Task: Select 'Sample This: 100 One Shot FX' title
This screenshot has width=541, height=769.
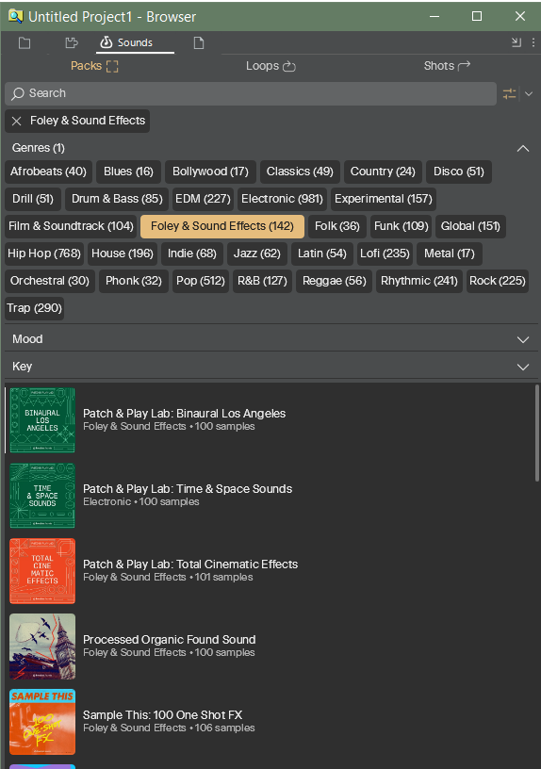Action: (162, 715)
